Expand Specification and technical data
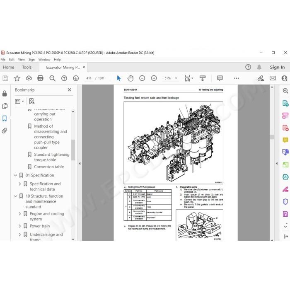 tap(20, 184)
